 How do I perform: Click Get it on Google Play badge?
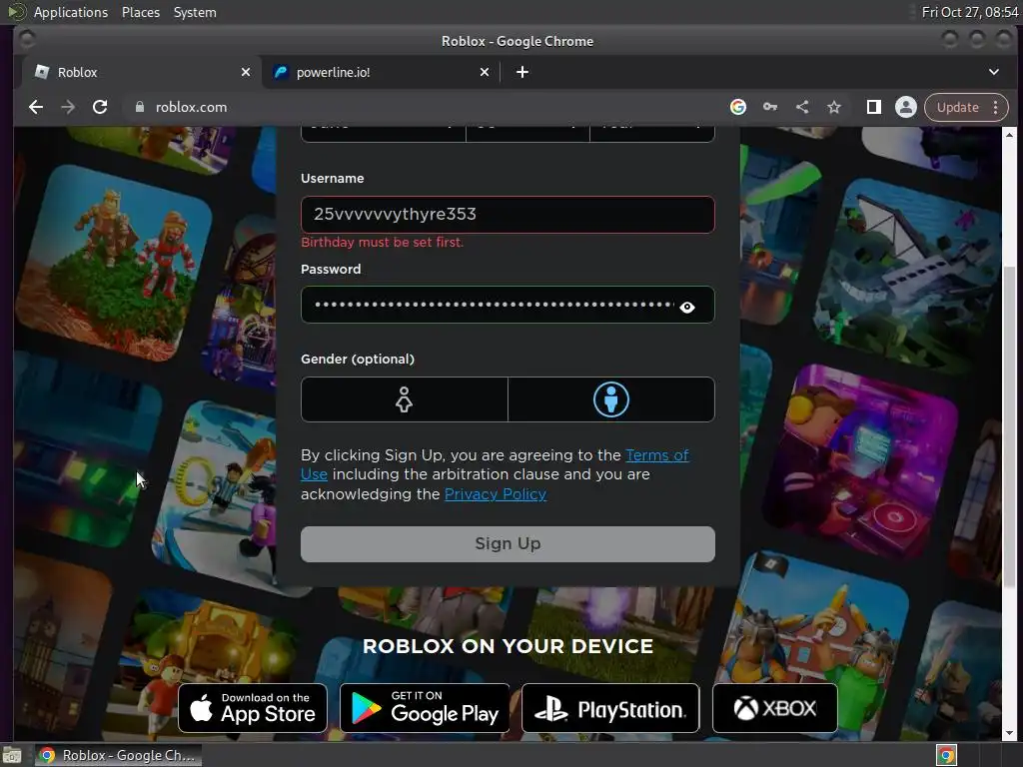coord(425,708)
